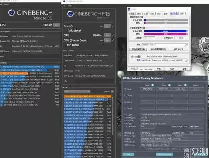This screenshot has height=158, width=209.
Task: Click 测试处理器分数 bench CPU button
Action: tap(138, 49)
